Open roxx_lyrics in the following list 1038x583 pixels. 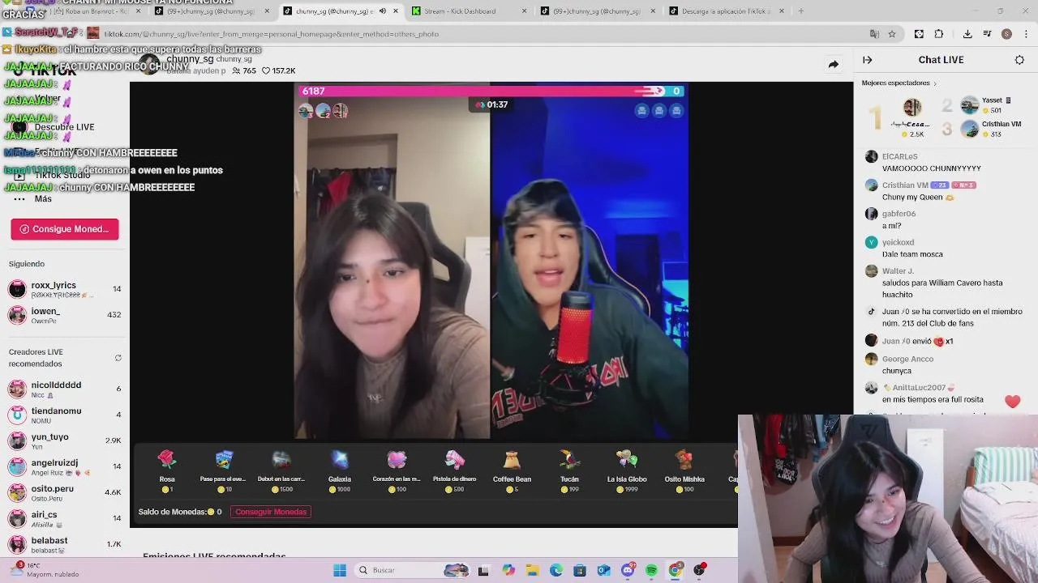(x=65, y=290)
